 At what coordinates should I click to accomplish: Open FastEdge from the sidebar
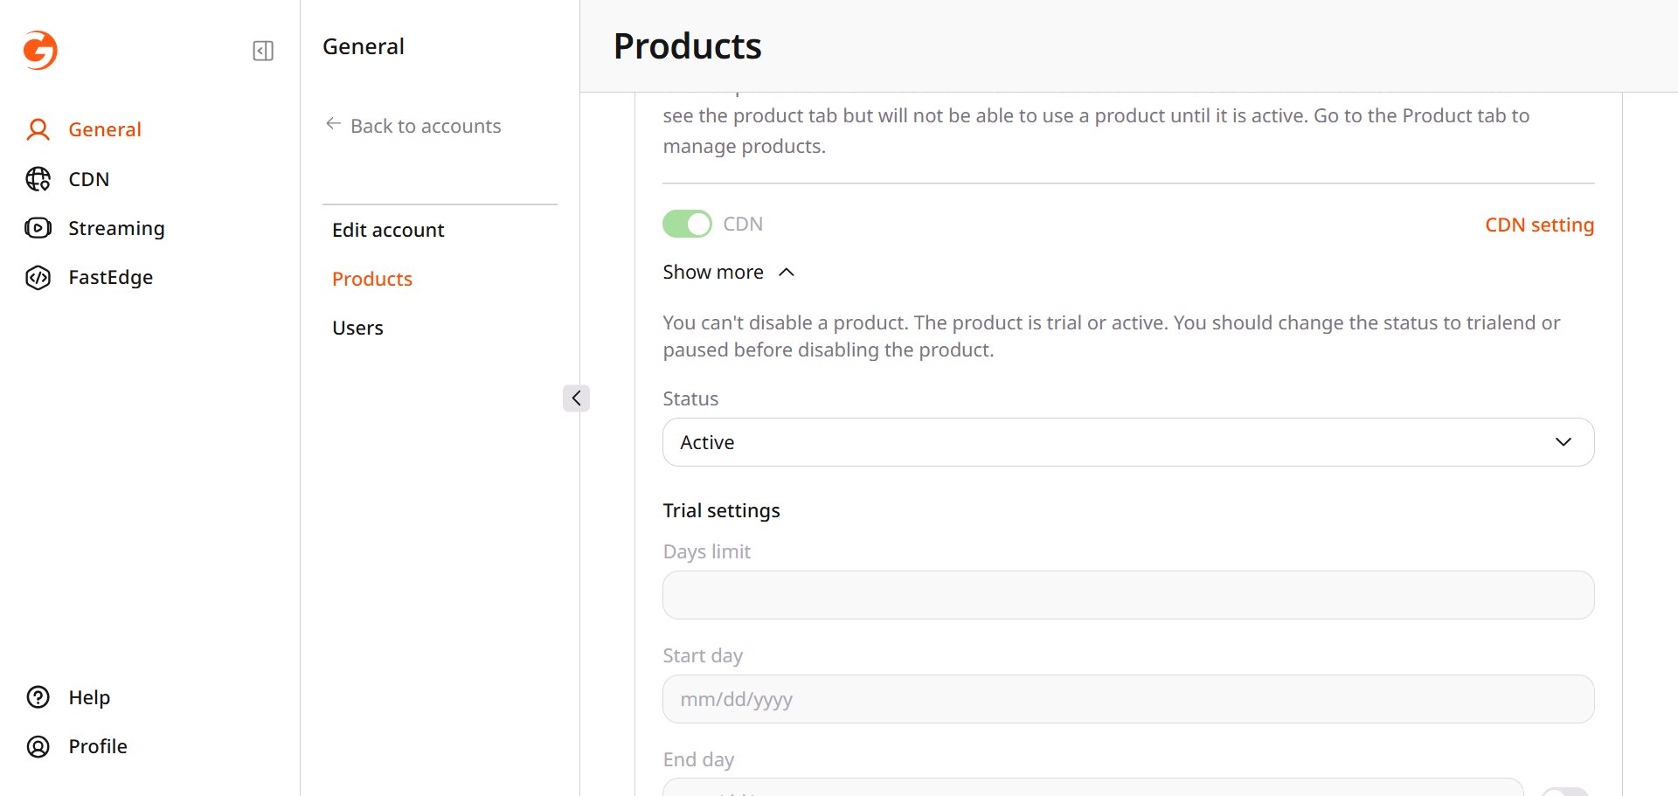tap(111, 277)
